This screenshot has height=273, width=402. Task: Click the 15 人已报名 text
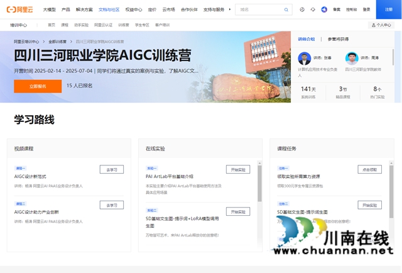point(80,86)
